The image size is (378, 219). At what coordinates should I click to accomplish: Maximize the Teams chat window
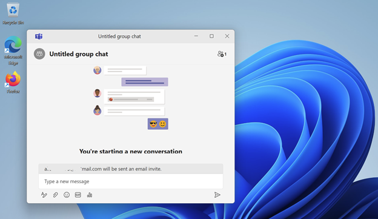coord(211,36)
